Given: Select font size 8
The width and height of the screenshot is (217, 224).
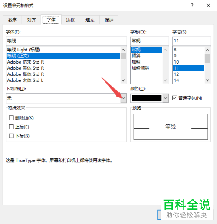Looking at the screenshot, I should (x=189, y=50).
